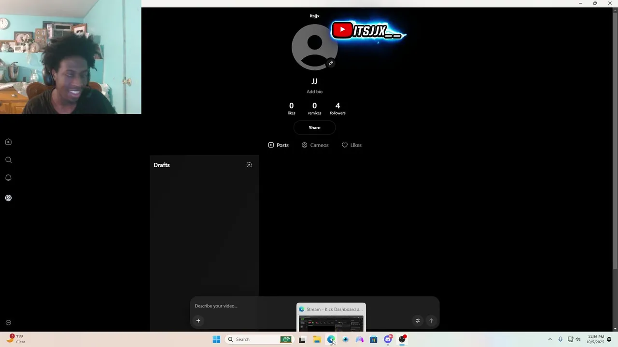This screenshot has width=618, height=347.
Task: Open the notification center bell
Action: click(609, 339)
